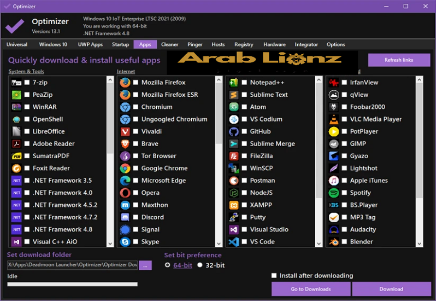Select the 64-bit radio button
The image size is (437, 301).
(168, 265)
